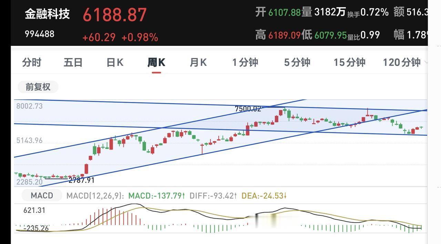Click the turnover rate 0.72%
The image size is (441, 244).
point(375,12)
